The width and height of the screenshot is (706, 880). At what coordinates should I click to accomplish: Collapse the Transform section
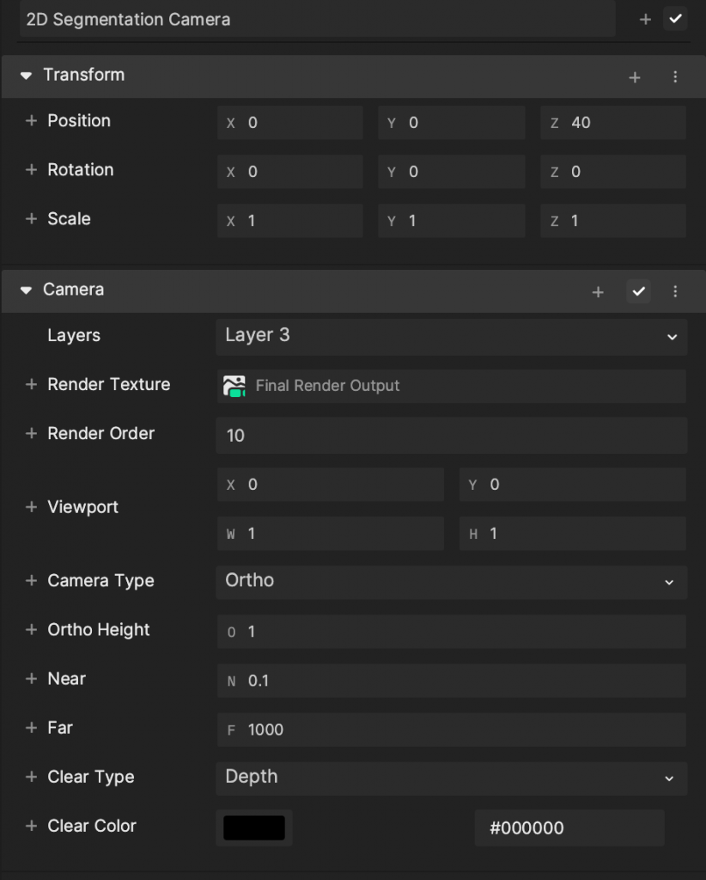pyautogui.click(x=26, y=76)
